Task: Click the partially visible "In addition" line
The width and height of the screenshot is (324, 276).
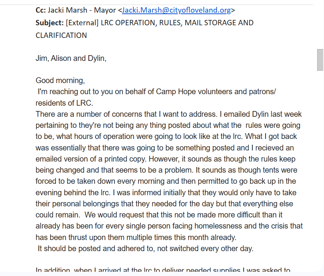Action: (x=54, y=271)
